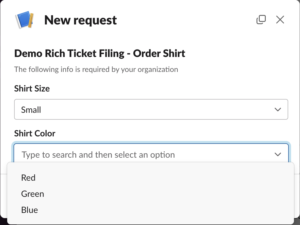
Task: Select Green from the color dropdown list
Action: coord(33,194)
